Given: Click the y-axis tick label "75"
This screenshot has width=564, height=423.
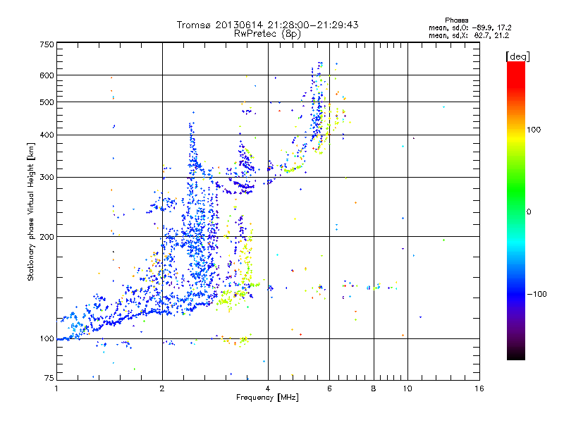Looking at the screenshot, I should pos(49,378).
